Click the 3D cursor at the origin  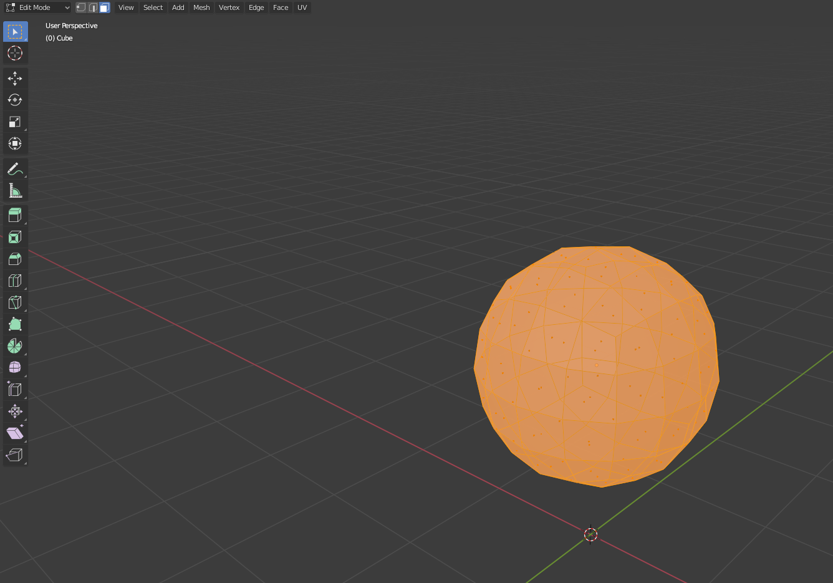[590, 534]
